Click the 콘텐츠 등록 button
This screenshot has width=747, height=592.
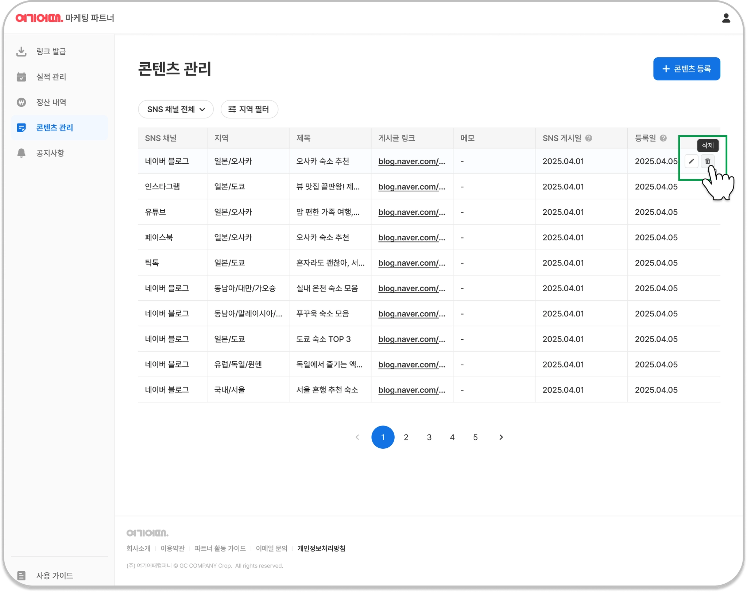pyautogui.click(x=686, y=69)
